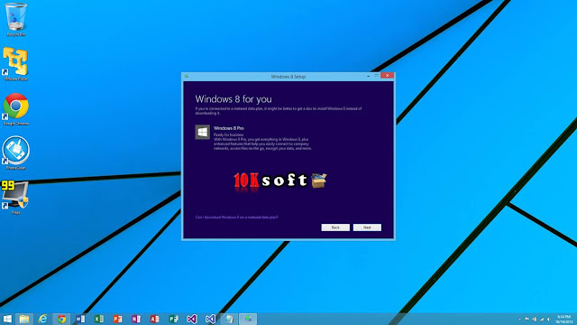Open the blue Visual Studio taskbar icon
Screen dimensions: 577x325
[x=210, y=319]
